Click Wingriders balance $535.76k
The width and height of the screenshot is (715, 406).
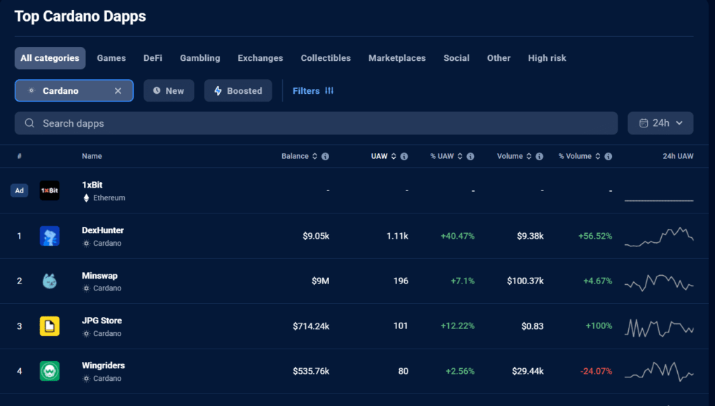coord(311,372)
